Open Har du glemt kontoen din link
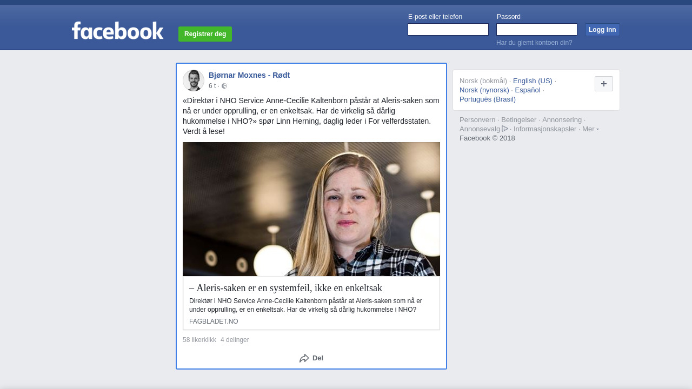 (534, 43)
